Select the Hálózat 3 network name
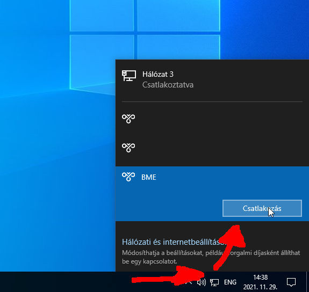 pos(158,74)
